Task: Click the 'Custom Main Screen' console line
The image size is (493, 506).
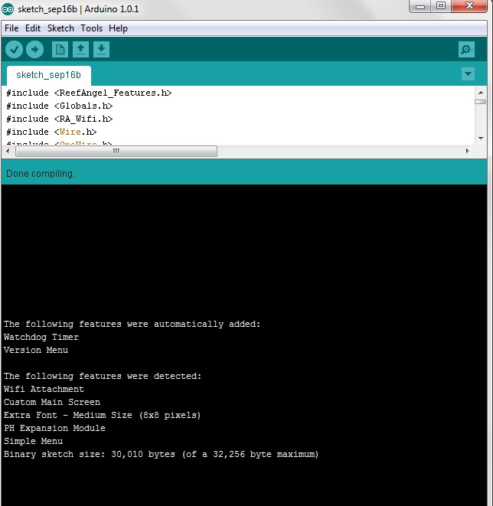Action: pos(52,402)
